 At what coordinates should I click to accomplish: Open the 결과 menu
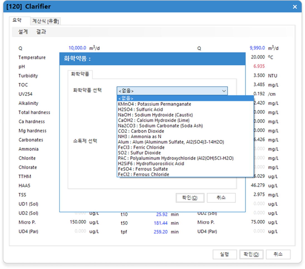(x=41, y=32)
